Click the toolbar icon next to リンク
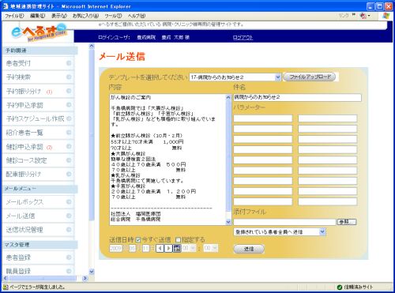 click(363, 16)
